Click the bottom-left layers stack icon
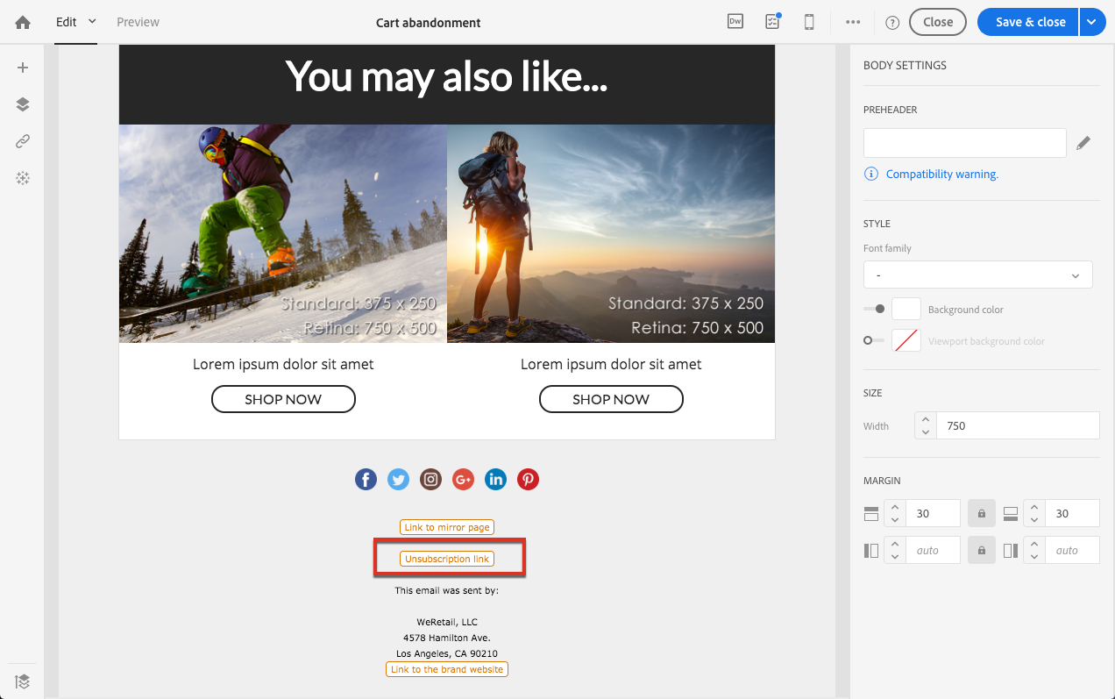Viewport: 1115px width, 699px height. 23,681
